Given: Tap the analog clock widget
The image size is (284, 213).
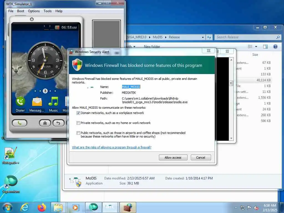Looking at the screenshot, I should tap(45, 60).
